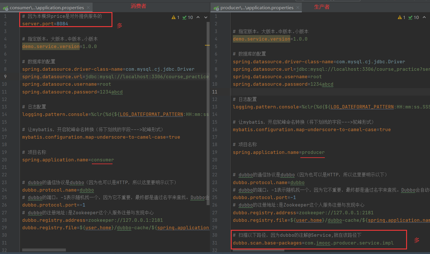
Task: Click the 扫描以下路径 comment in producer editor
Action: 297,235
